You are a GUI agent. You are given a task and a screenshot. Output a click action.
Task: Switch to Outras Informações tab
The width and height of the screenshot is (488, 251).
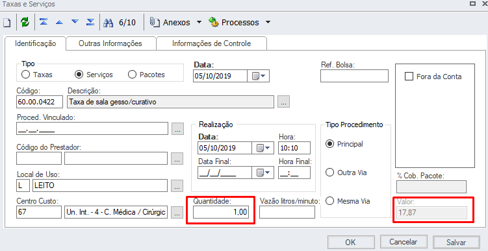point(110,43)
